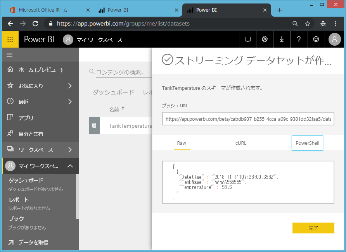Open the settings gear icon
This screenshot has width=346, height=252.
(x=265, y=39)
